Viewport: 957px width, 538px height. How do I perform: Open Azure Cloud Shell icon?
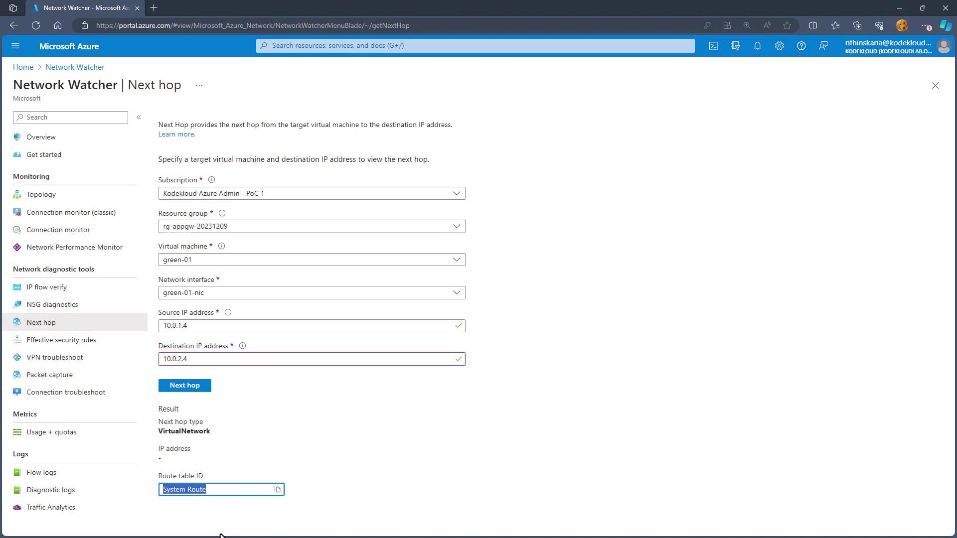coord(713,46)
